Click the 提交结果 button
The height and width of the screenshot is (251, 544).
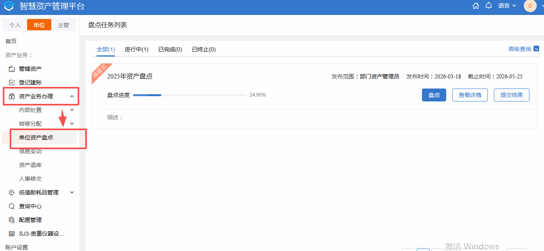click(511, 95)
